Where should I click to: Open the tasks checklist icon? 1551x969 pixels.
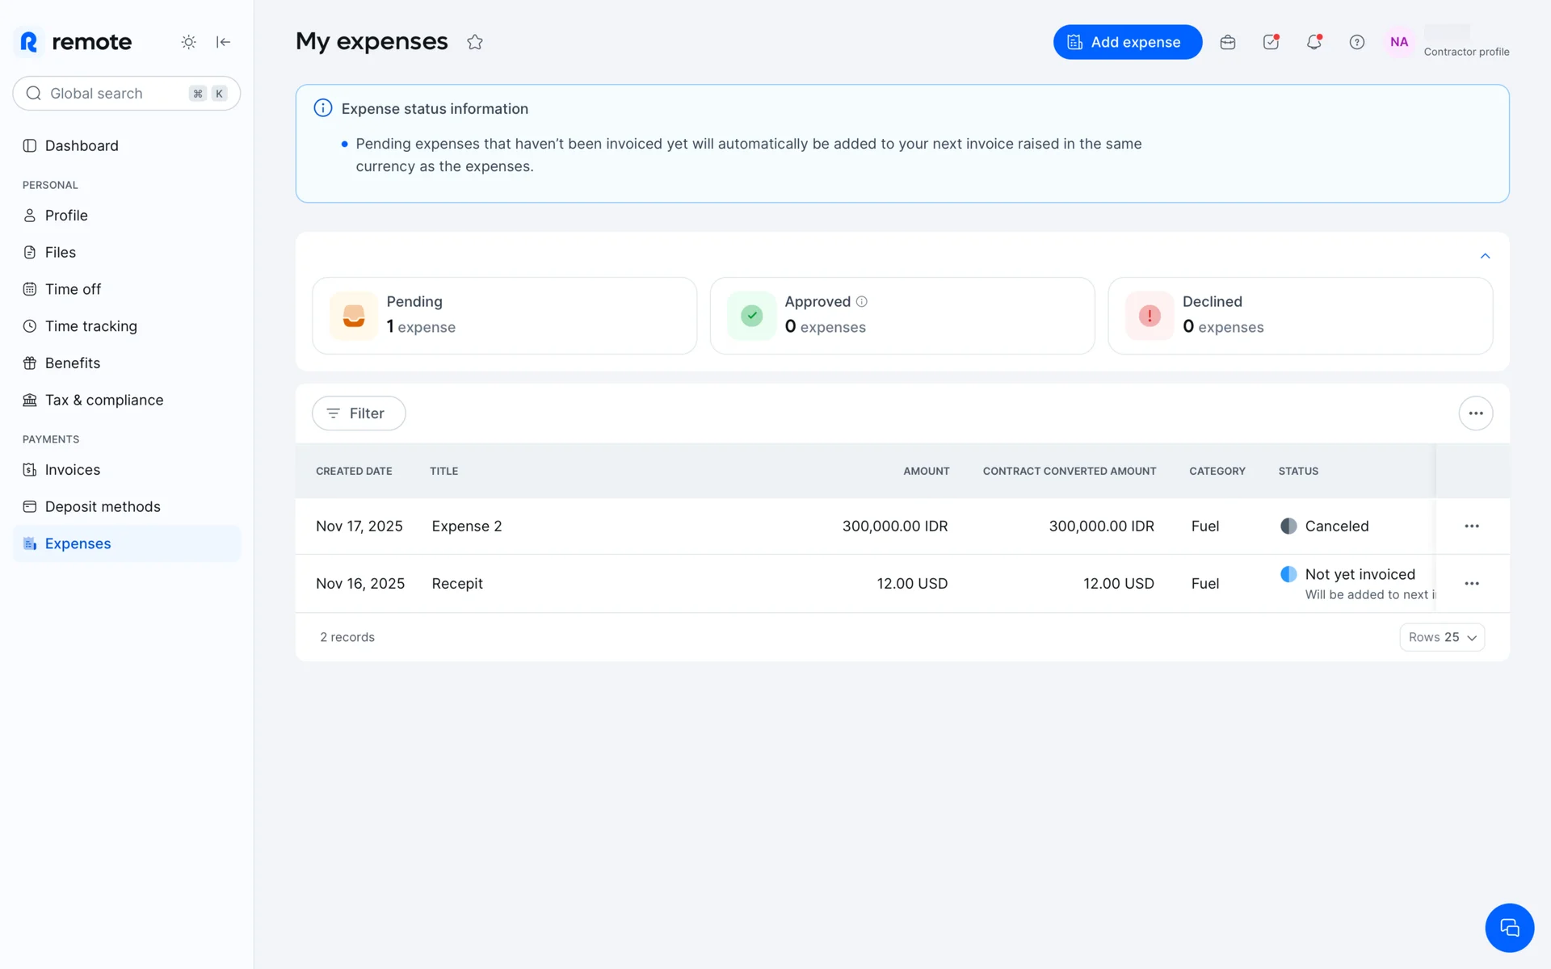pyautogui.click(x=1271, y=42)
